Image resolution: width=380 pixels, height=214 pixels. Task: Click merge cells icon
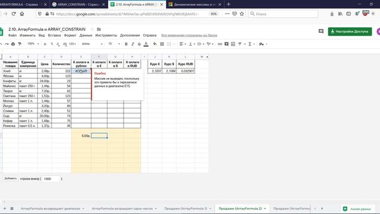169,44
